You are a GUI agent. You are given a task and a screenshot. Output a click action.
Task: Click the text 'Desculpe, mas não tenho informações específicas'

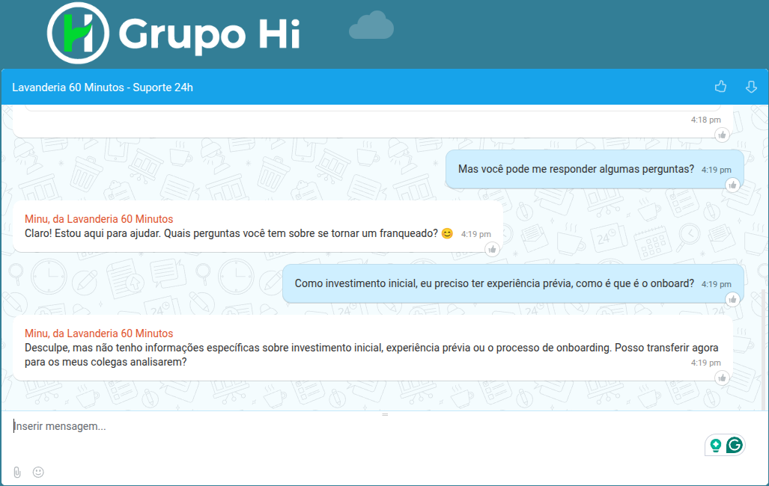(x=142, y=348)
